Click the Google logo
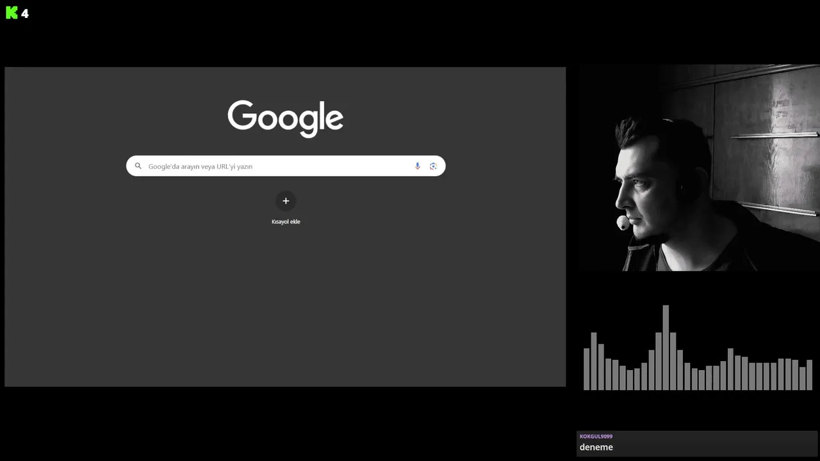Image resolution: width=820 pixels, height=461 pixels. click(x=286, y=118)
